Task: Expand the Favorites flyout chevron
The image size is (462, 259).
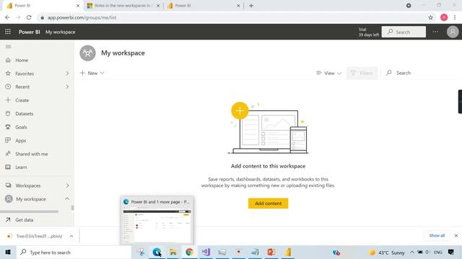Action: tap(67, 73)
